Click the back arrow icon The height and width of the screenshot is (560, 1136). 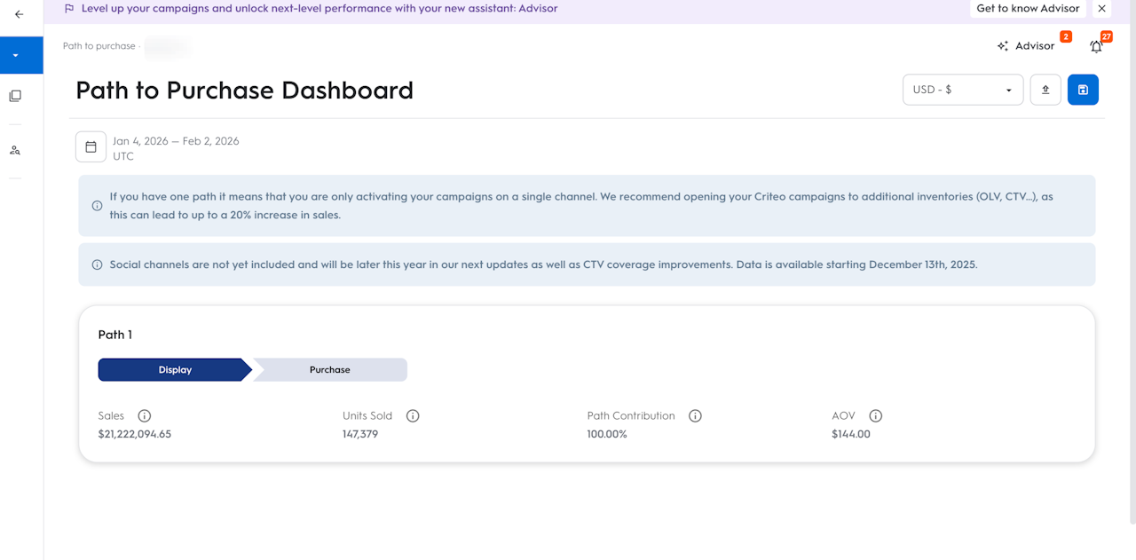coord(20,14)
